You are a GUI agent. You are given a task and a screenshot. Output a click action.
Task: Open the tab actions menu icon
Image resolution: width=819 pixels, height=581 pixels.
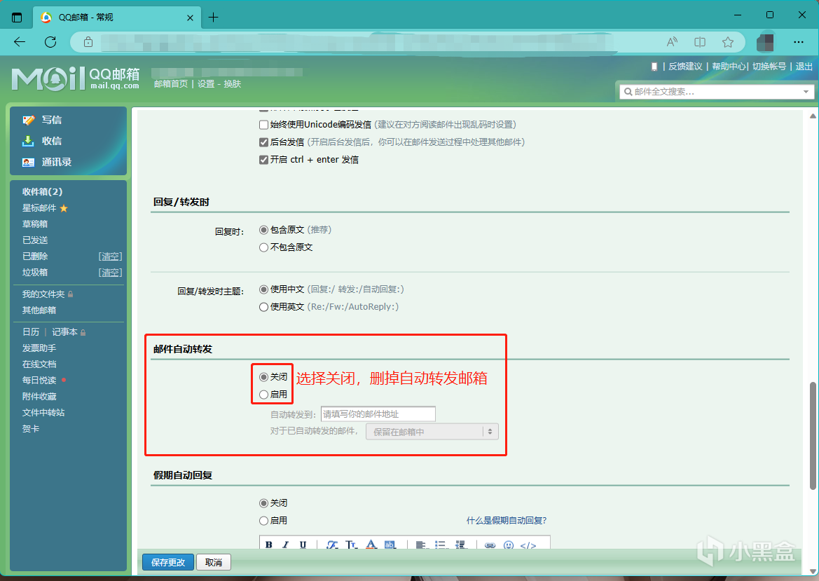click(17, 18)
